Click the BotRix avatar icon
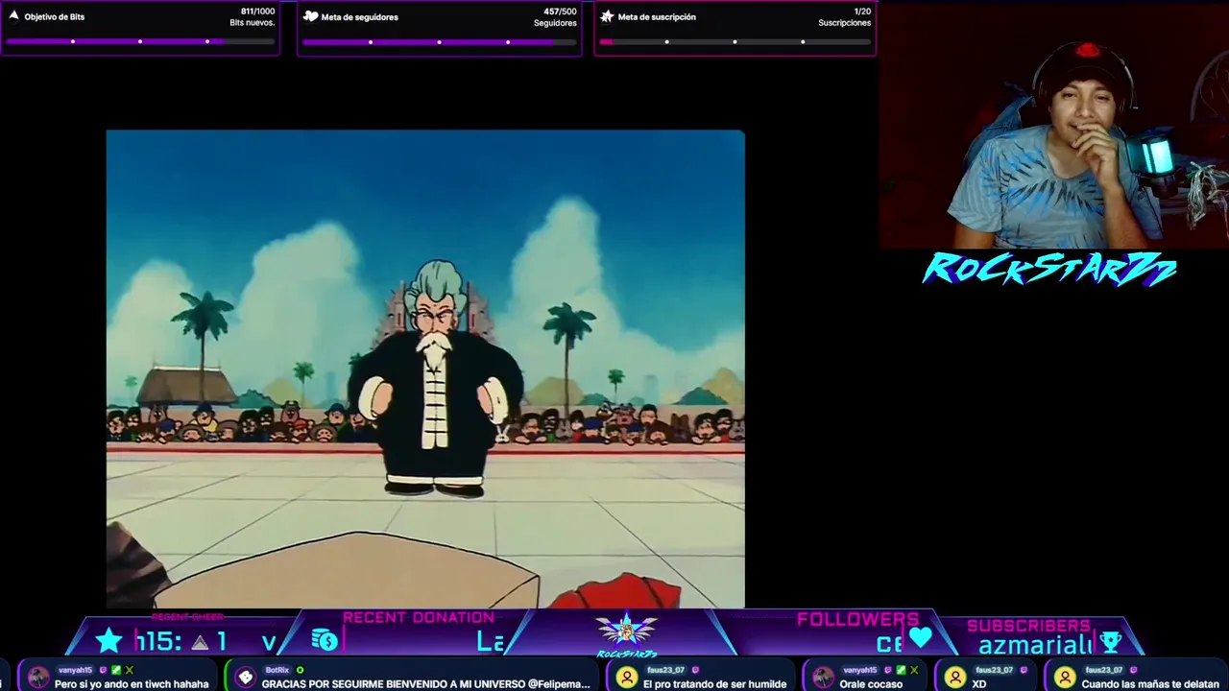Screen dimensions: 1229x691 click(246, 678)
